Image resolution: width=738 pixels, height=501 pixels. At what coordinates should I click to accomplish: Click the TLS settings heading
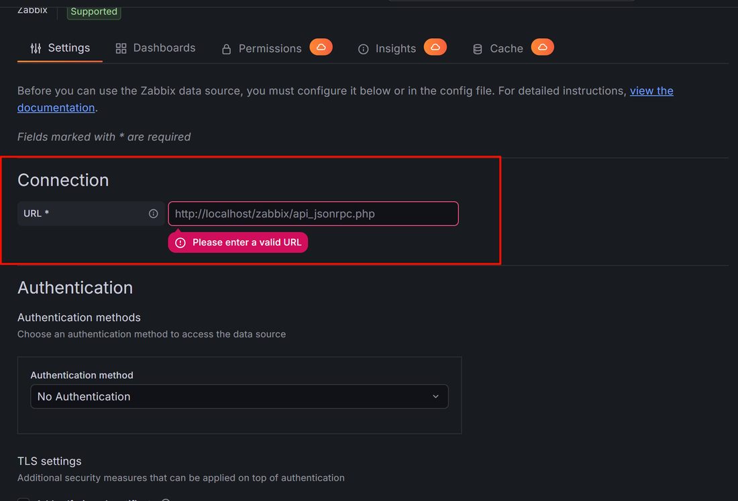pos(50,461)
